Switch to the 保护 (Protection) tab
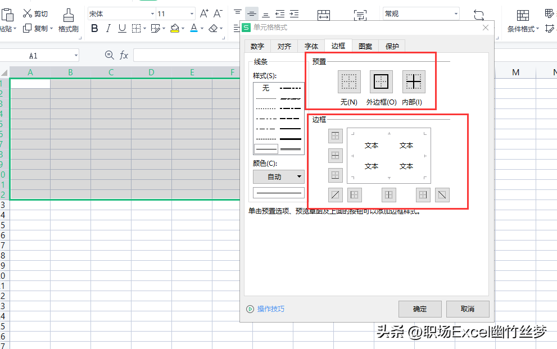The height and width of the screenshot is (349, 557). pyautogui.click(x=392, y=46)
